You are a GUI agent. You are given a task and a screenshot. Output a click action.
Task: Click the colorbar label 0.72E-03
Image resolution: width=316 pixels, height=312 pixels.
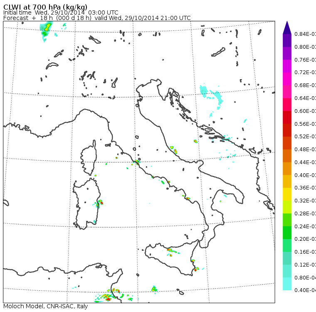click(305, 72)
